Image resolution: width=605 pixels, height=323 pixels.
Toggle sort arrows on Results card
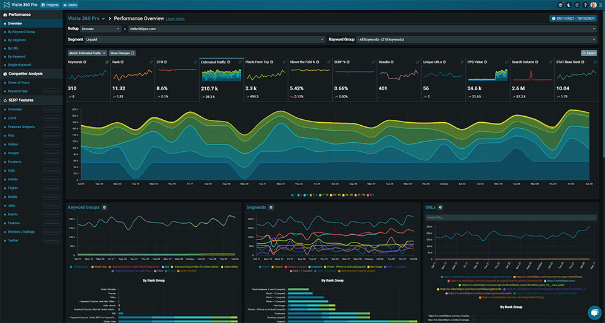pyautogui.click(x=417, y=62)
